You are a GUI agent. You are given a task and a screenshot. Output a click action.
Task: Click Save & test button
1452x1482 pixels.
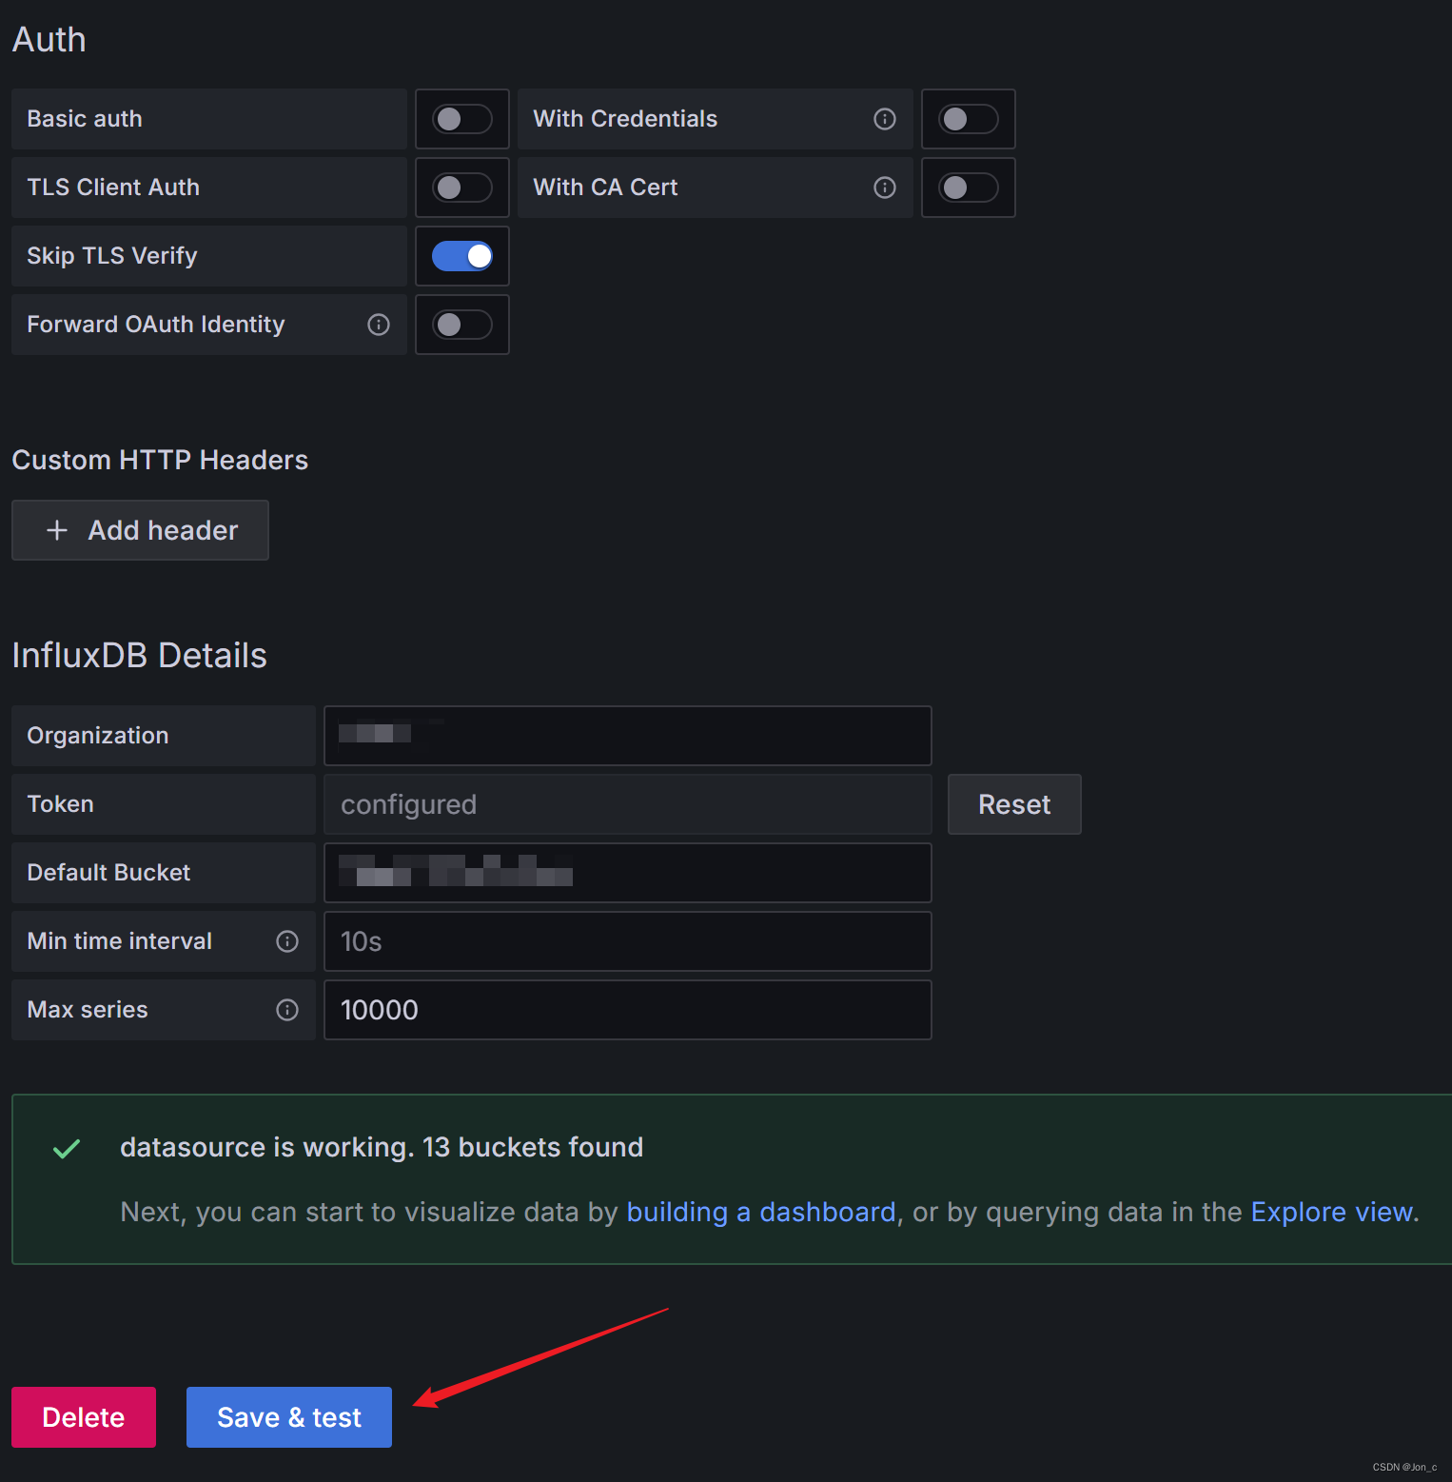(289, 1417)
